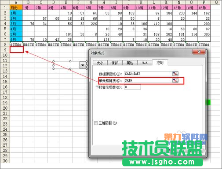Click the 5月 cell
Screen dimensions: 222x169
[x=16, y=34]
